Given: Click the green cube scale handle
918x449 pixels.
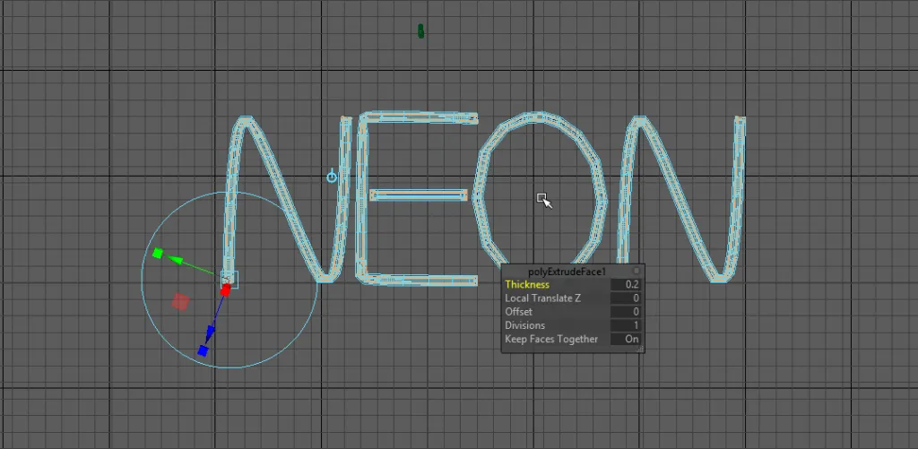Looking at the screenshot, I should [158, 255].
